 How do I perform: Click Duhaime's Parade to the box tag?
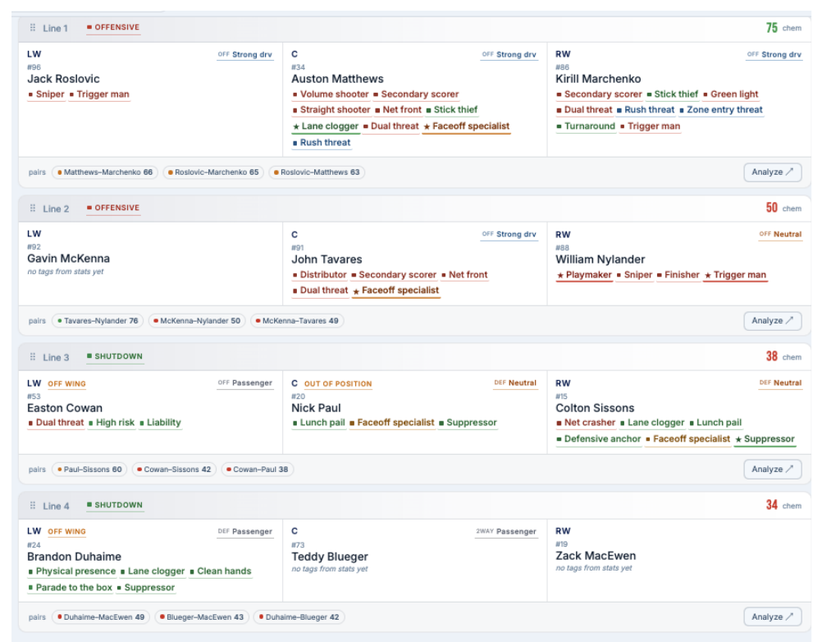(71, 588)
